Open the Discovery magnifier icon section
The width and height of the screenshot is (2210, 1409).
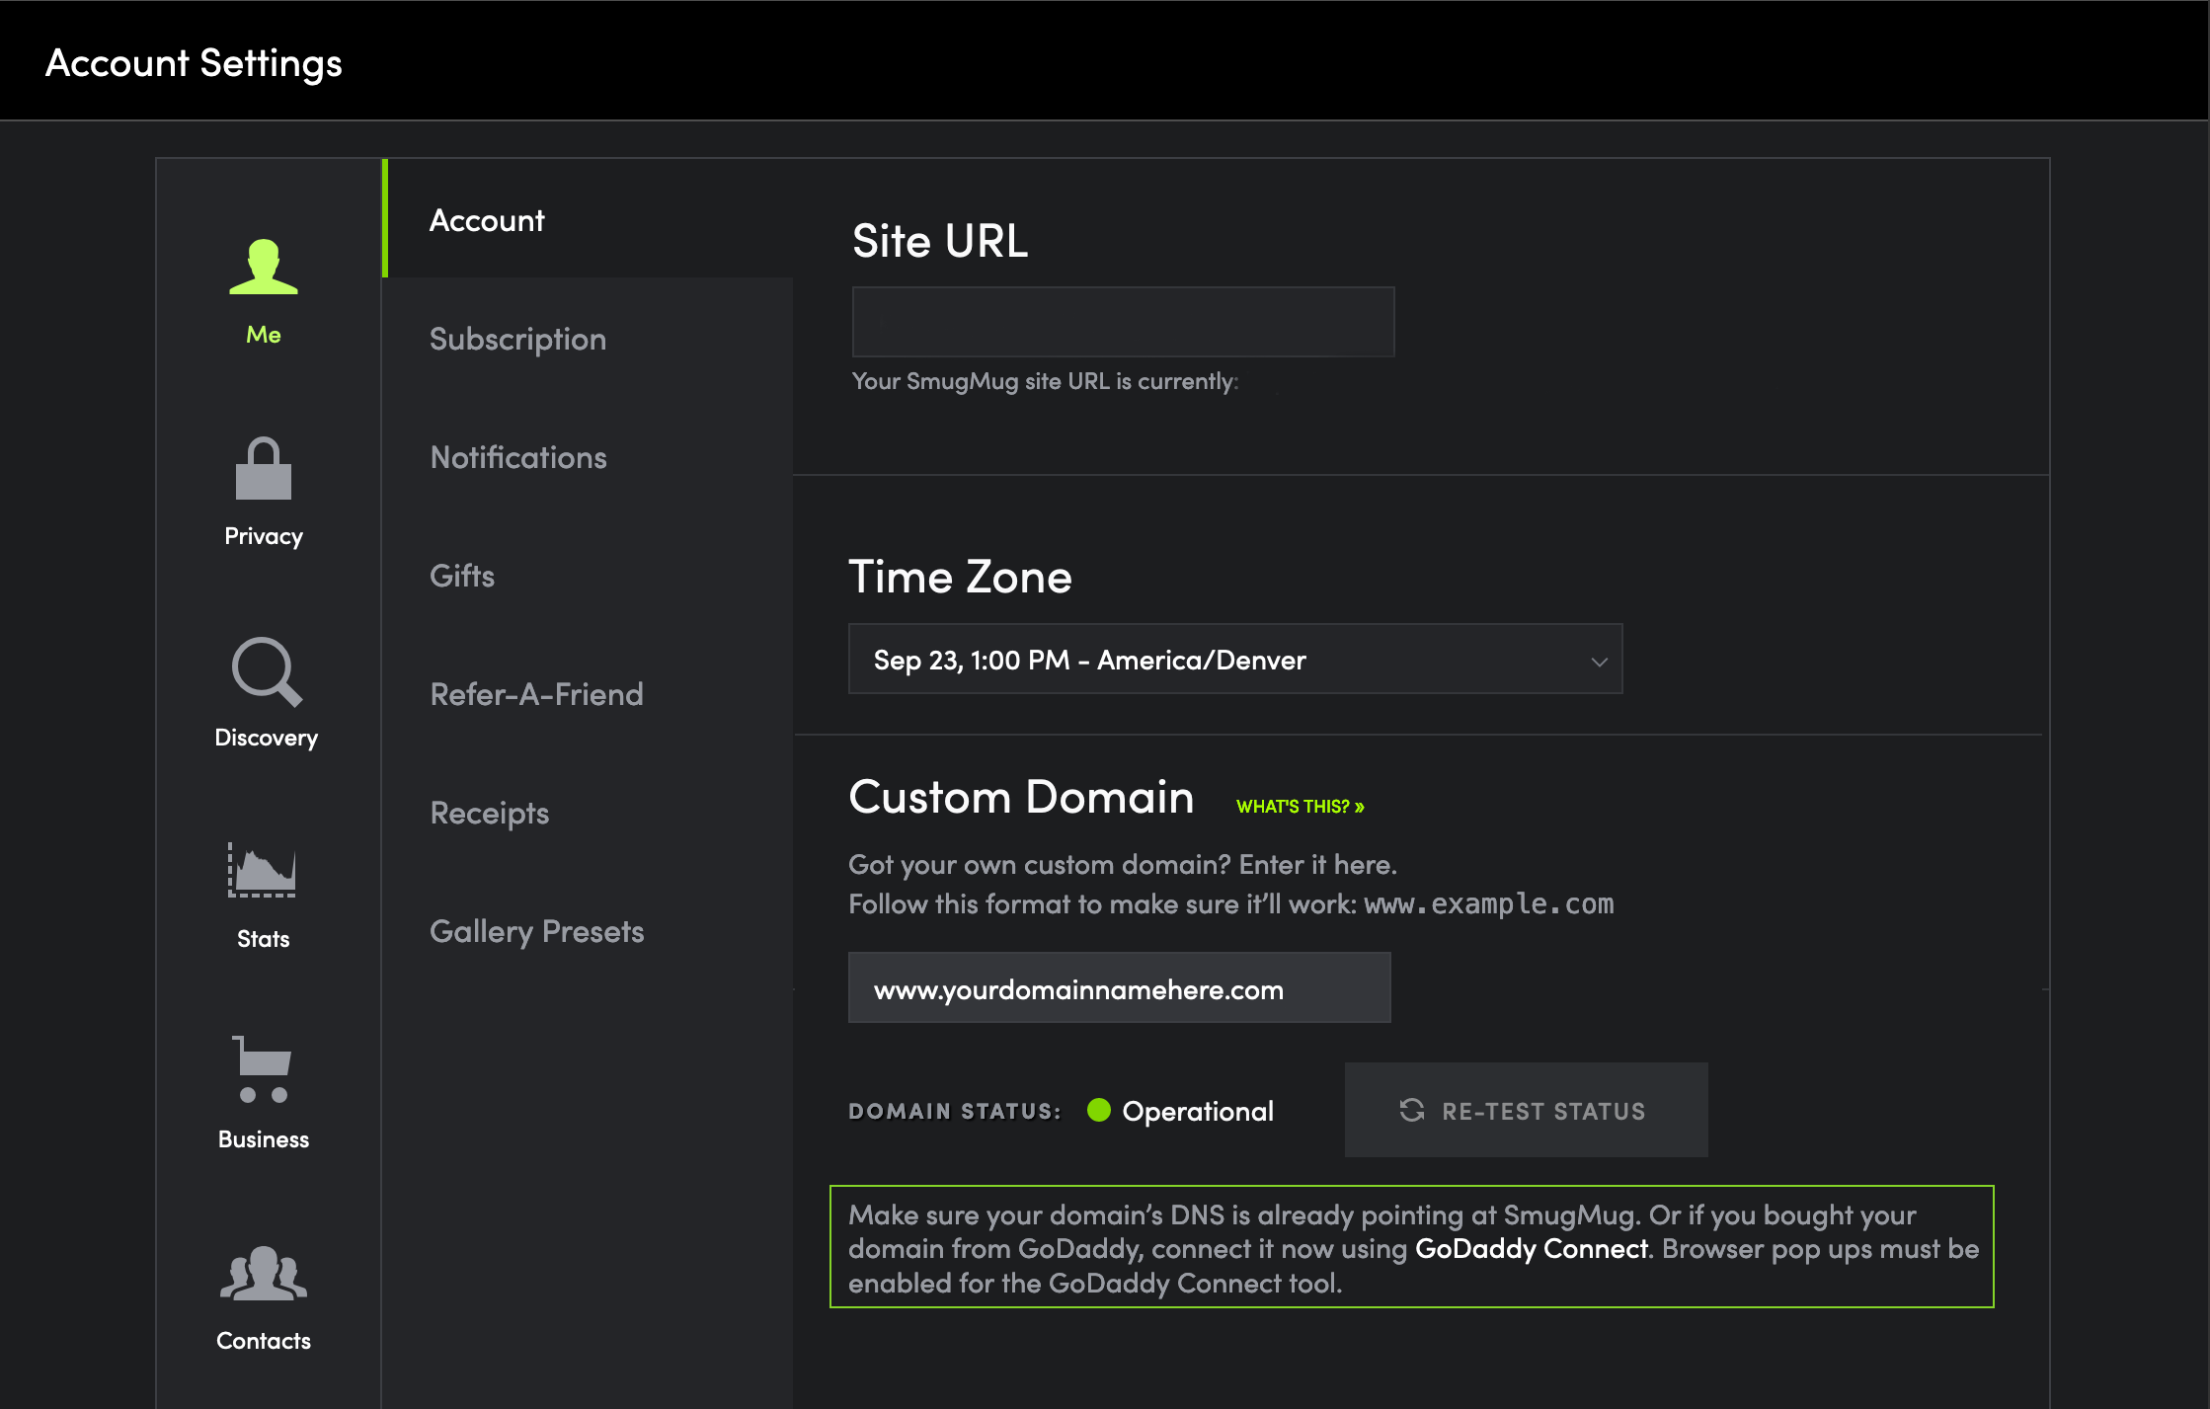click(x=267, y=671)
